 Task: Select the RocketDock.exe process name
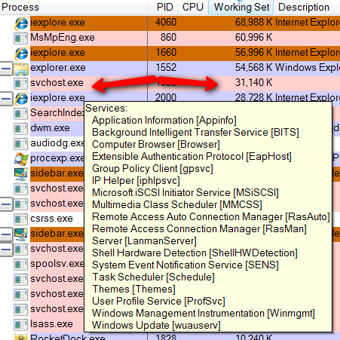[68, 337]
